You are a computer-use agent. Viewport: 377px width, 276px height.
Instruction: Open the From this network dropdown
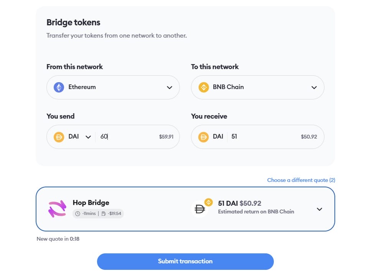pyautogui.click(x=169, y=87)
